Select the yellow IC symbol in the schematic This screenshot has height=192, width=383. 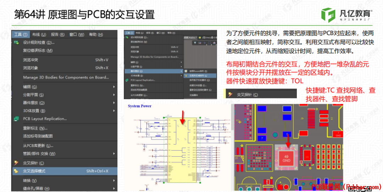pyautogui.click(x=182, y=150)
